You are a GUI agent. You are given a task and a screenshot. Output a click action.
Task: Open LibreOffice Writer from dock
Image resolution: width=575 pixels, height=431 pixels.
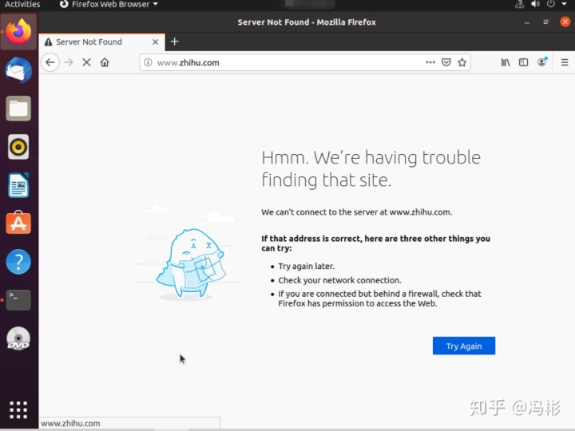tap(18, 185)
